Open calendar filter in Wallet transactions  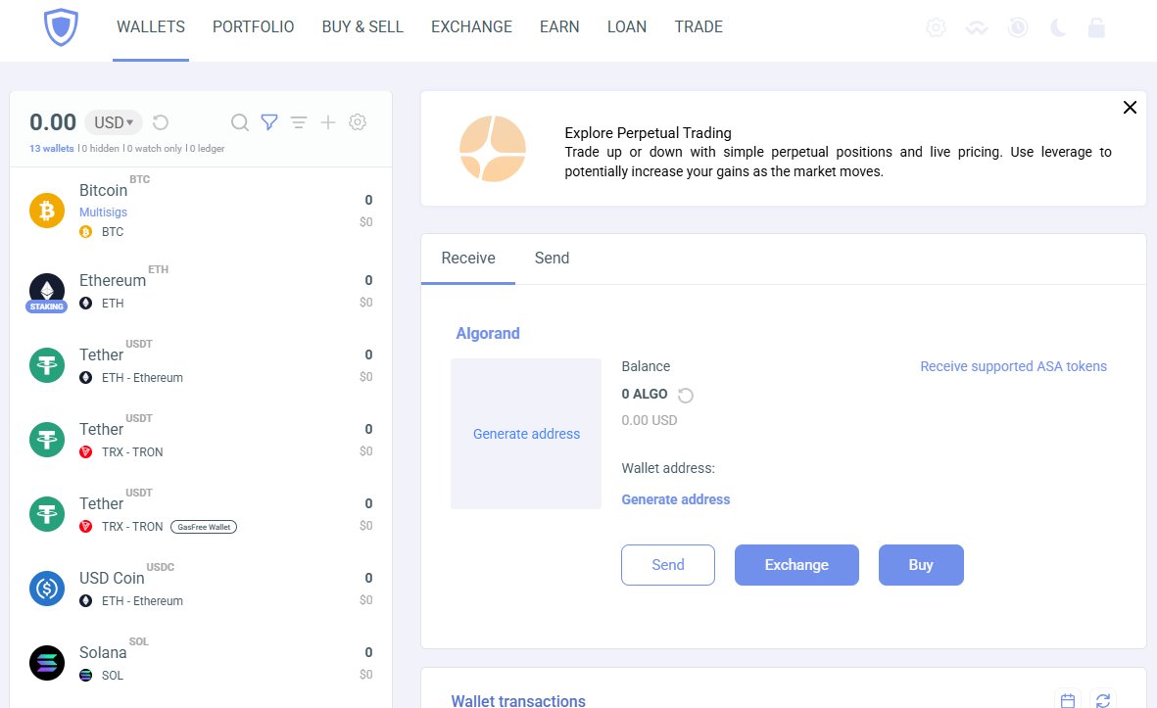pyautogui.click(x=1068, y=700)
